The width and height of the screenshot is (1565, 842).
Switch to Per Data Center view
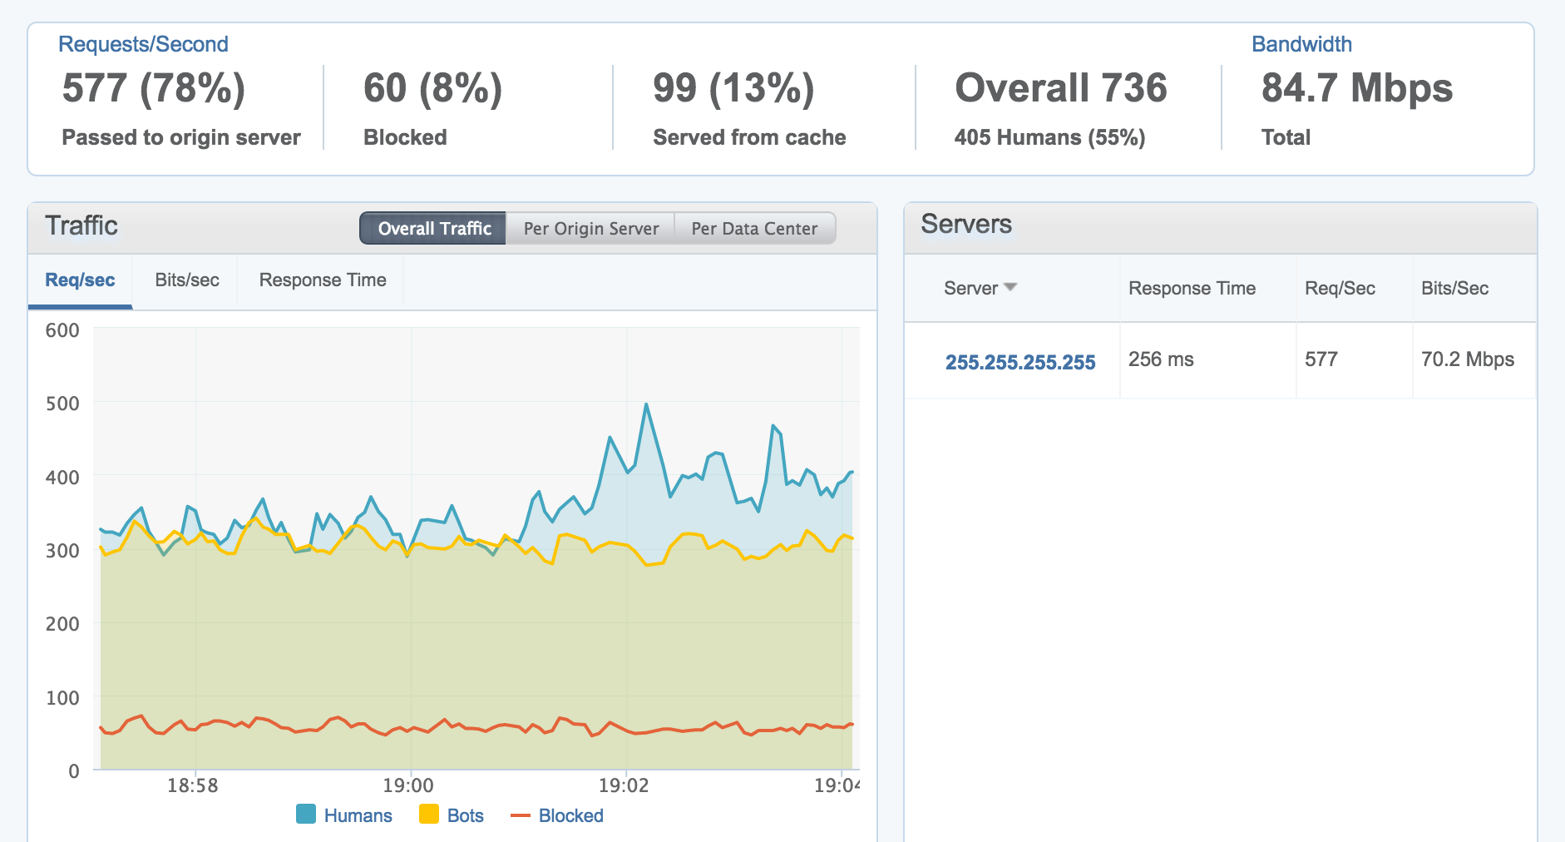753,229
